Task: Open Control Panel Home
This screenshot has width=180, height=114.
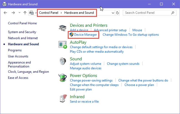Action: click(22, 23)
